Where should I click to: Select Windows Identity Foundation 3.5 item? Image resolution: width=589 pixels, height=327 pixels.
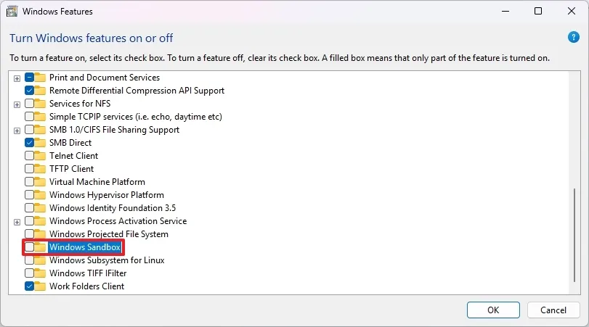[112, 208]
